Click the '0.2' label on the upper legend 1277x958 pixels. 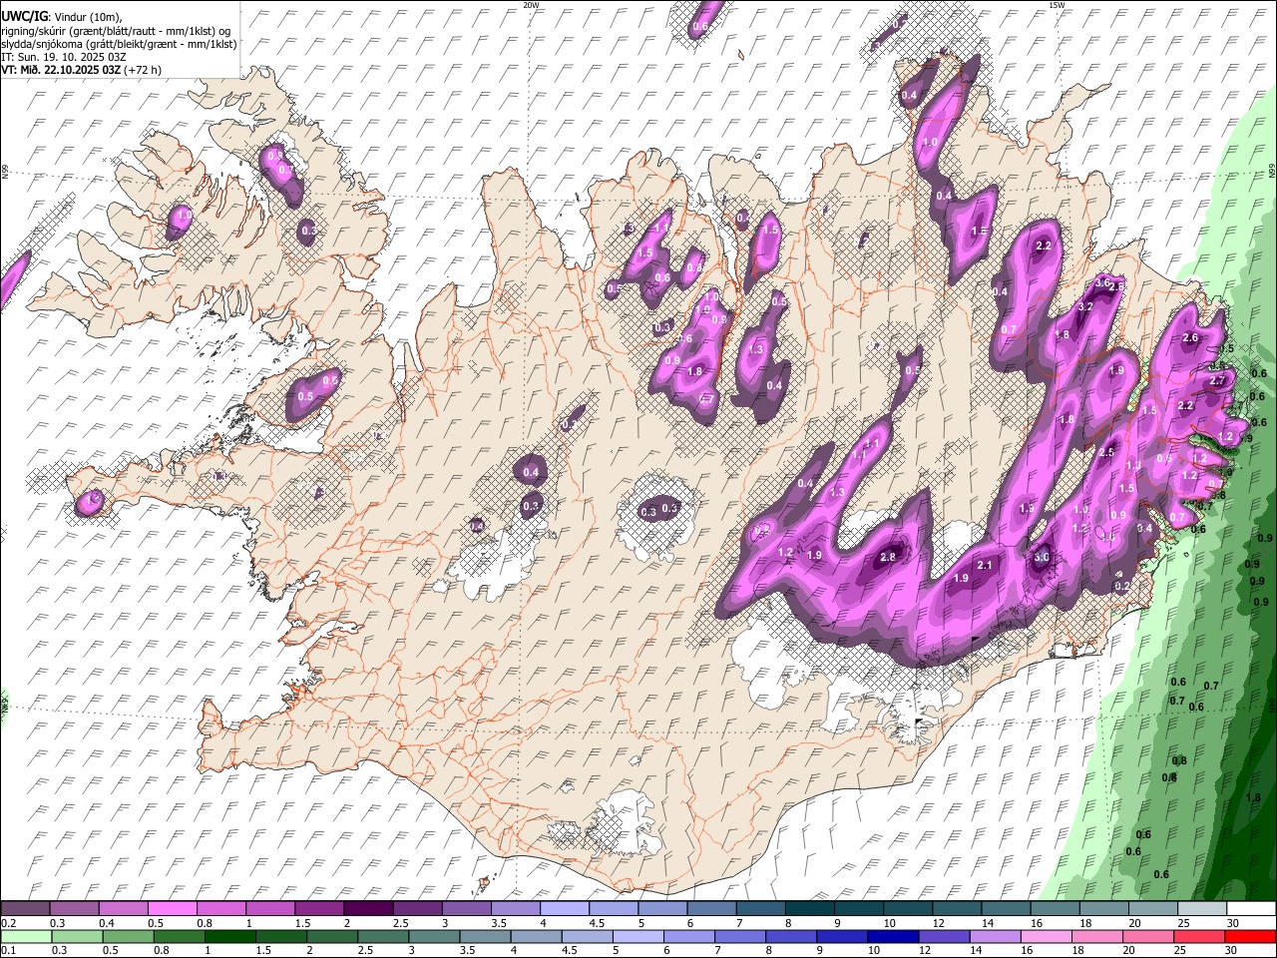9,923
